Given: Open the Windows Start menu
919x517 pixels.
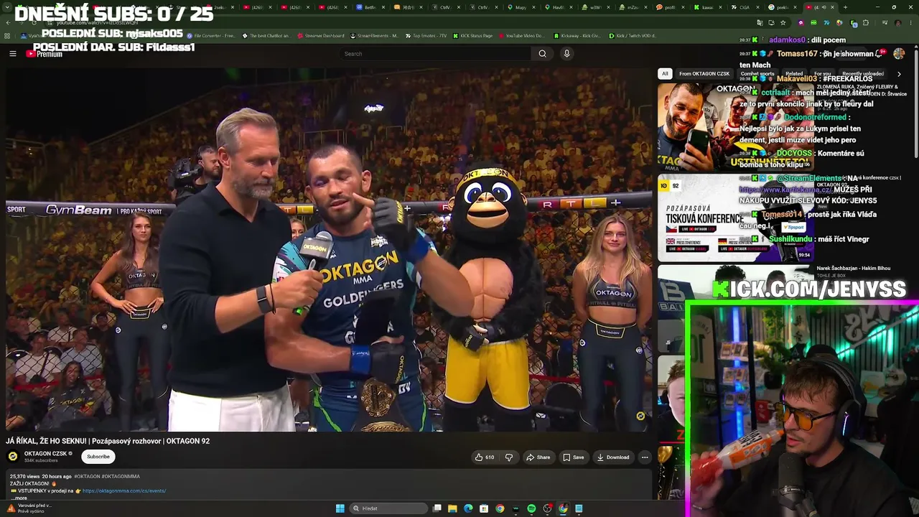Looking at the screenshot, I should (340, 508).
